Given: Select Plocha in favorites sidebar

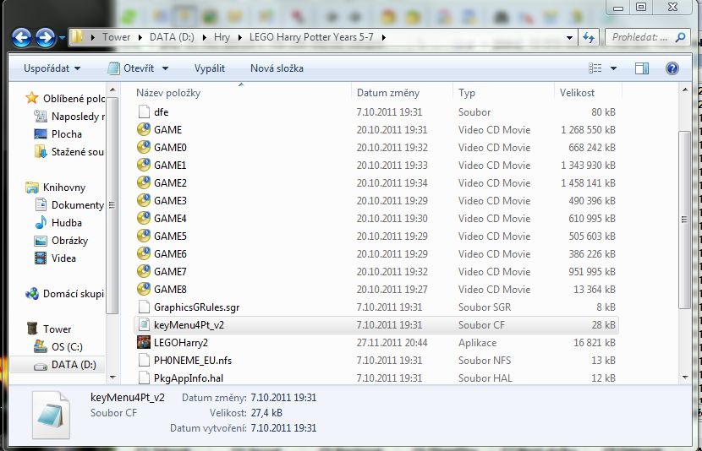Looking at the screenshot, I should click(67, 134).
